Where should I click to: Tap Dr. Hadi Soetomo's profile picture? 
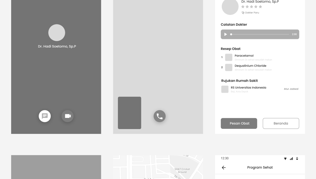[x=230, y=7]
